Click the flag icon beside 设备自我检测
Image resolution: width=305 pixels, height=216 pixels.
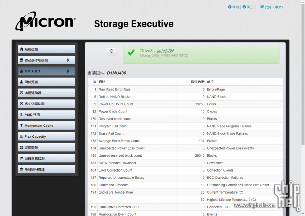pos(21,158)
